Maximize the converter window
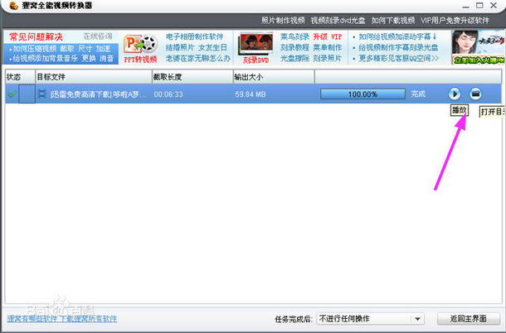 click(x=479, y=5)
